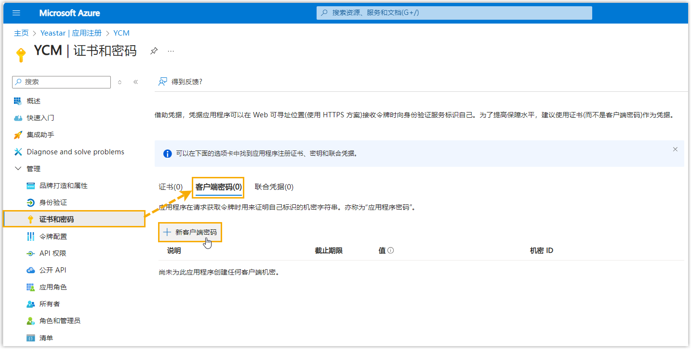Click the feedback icon beside 得到反馈

tap(163, 82)
